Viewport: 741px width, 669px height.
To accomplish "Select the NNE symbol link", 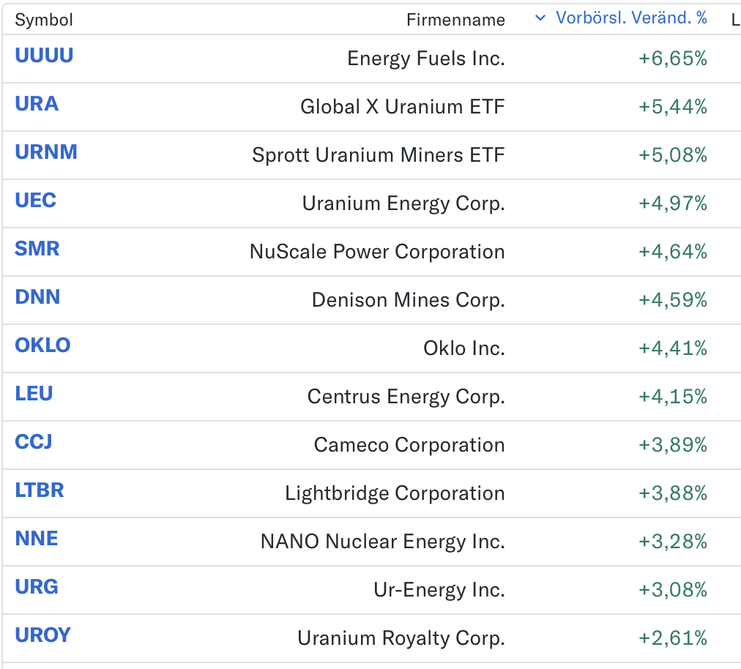I will point(37,539).
